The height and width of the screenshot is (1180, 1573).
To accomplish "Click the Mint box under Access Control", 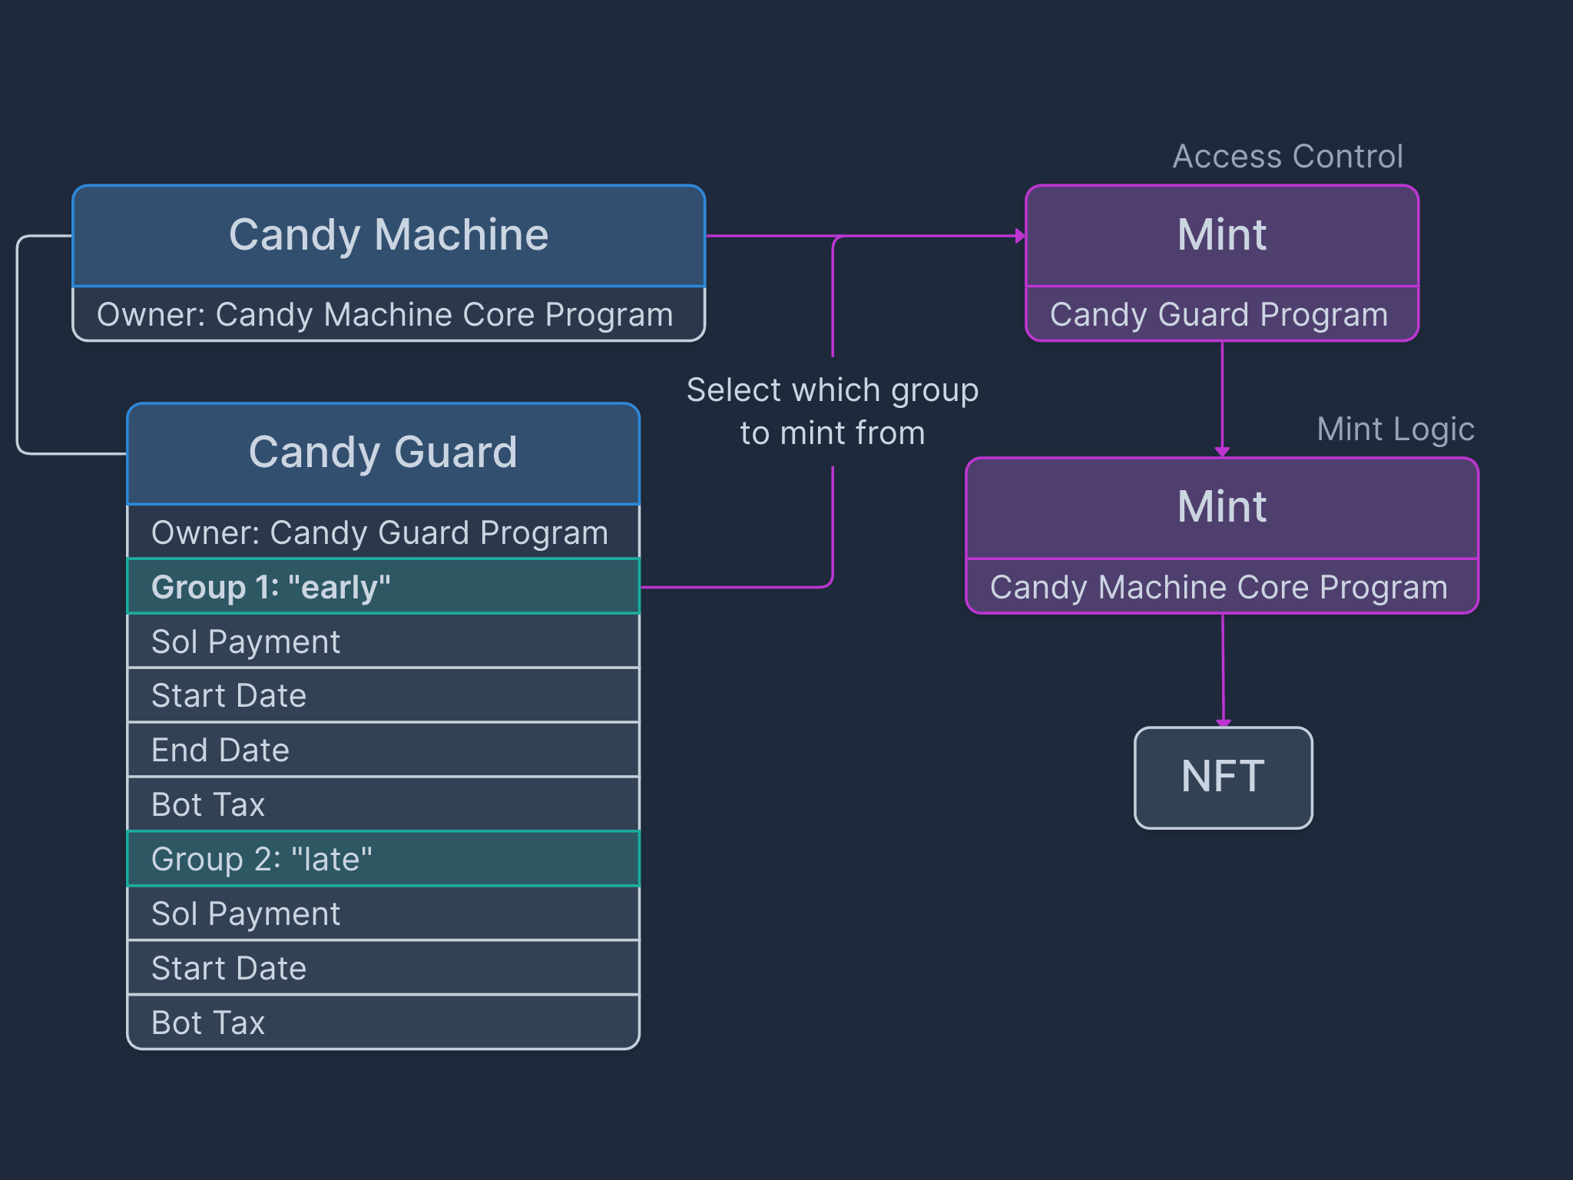I will [x=1222, y=235].
